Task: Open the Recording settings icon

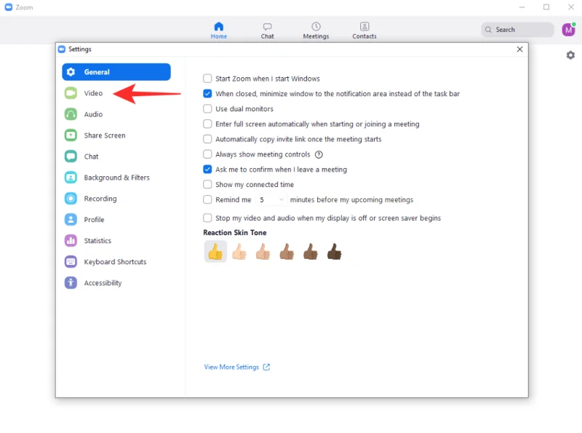Action: pos(71,199)
